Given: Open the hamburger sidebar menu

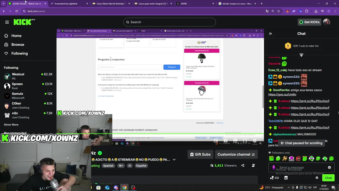Looking at the screenshot, I should pos(7,22).
